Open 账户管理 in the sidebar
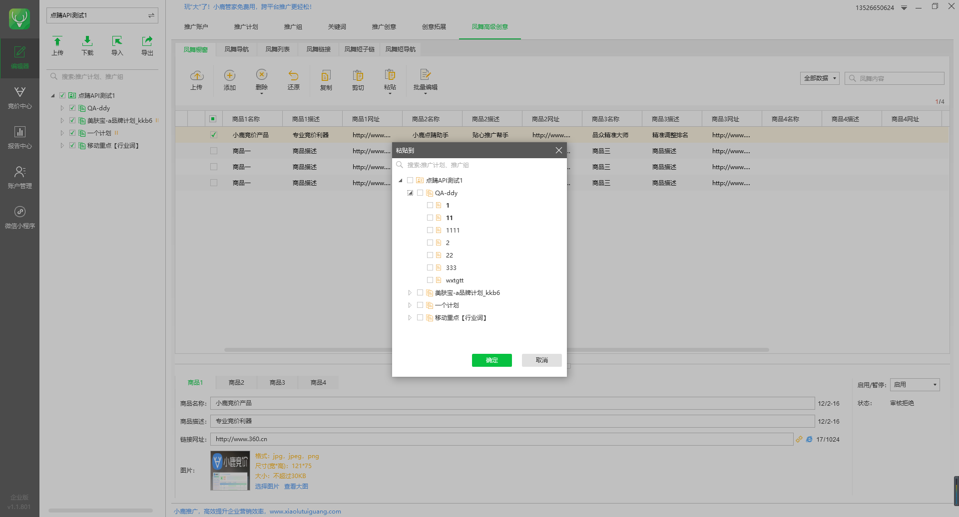 [x=19, y=178]
